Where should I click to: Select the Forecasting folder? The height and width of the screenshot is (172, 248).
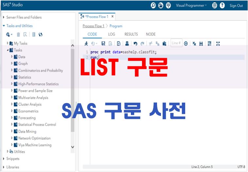coord(27,118)
